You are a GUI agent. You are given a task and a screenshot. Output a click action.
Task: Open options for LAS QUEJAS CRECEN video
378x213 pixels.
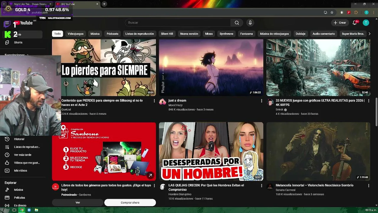coord(261,185)
